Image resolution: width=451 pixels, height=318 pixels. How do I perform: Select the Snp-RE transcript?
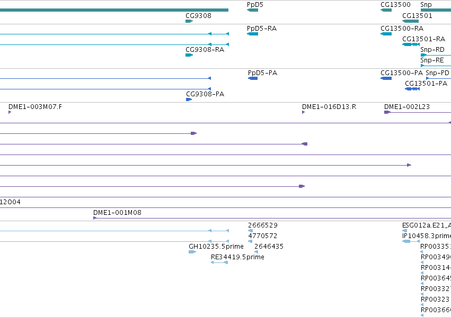coord(436,66)
